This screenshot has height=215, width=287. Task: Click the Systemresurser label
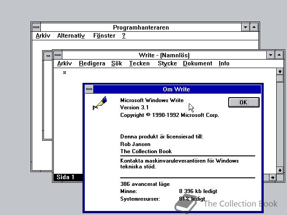pyautogui.click(x=140, y=199)
